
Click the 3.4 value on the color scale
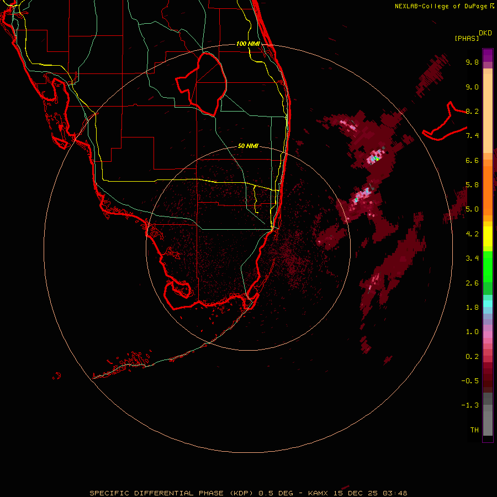(472, 258)
